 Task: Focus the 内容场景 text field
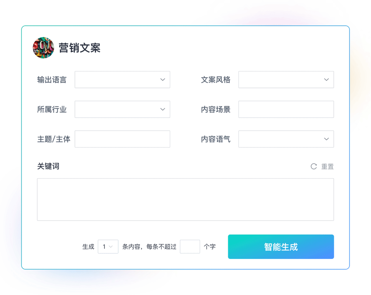(x=286, y=109)
